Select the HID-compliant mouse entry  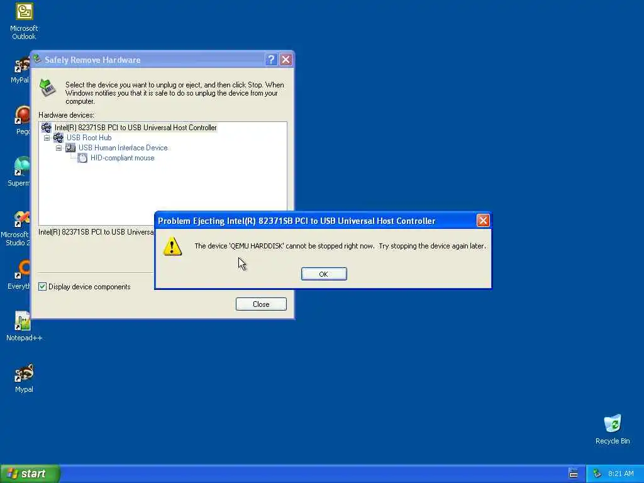[x=123, y=158]
